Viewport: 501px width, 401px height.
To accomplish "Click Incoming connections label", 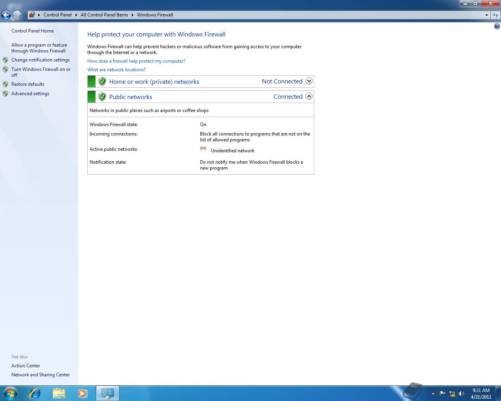I will 113,134.
